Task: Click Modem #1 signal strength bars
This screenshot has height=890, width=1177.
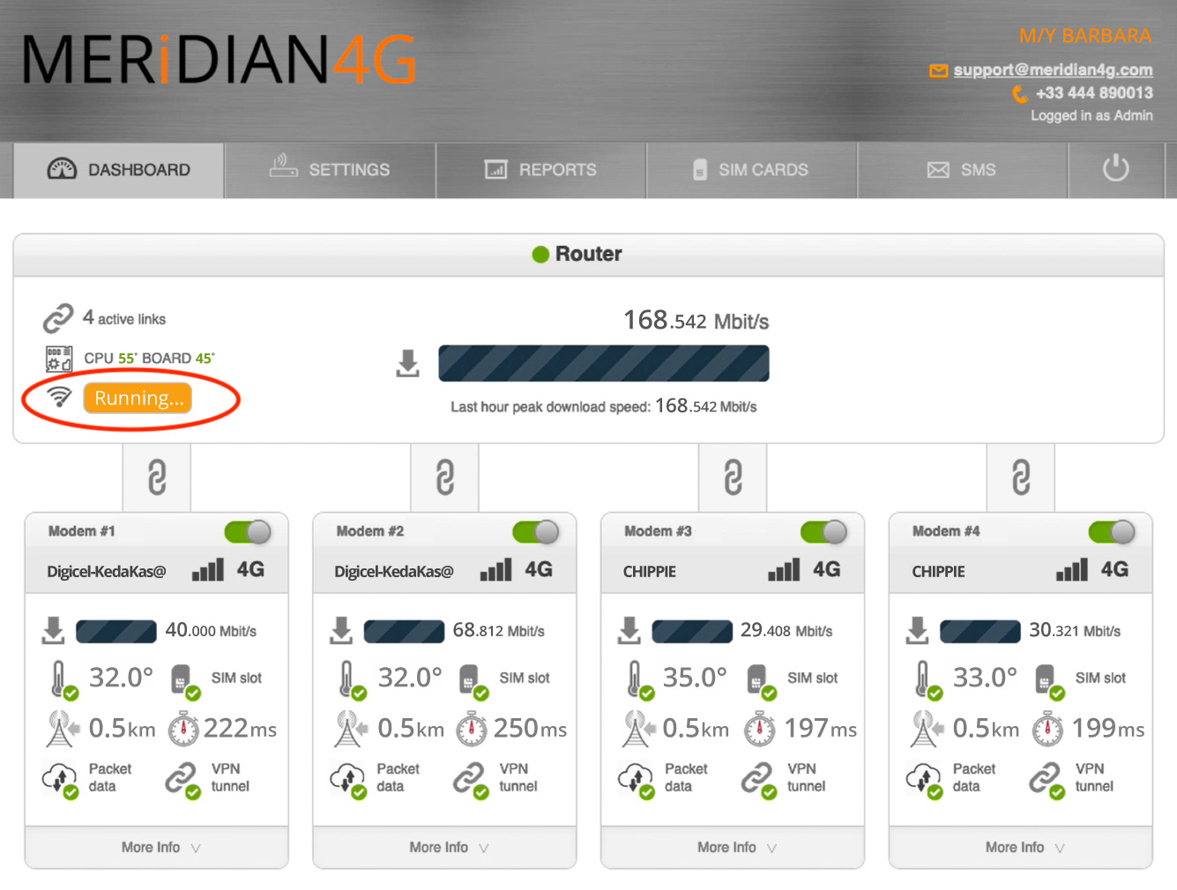Action: click(x=208, y=569)
